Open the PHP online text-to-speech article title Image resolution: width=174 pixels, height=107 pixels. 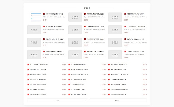point(54,14)
